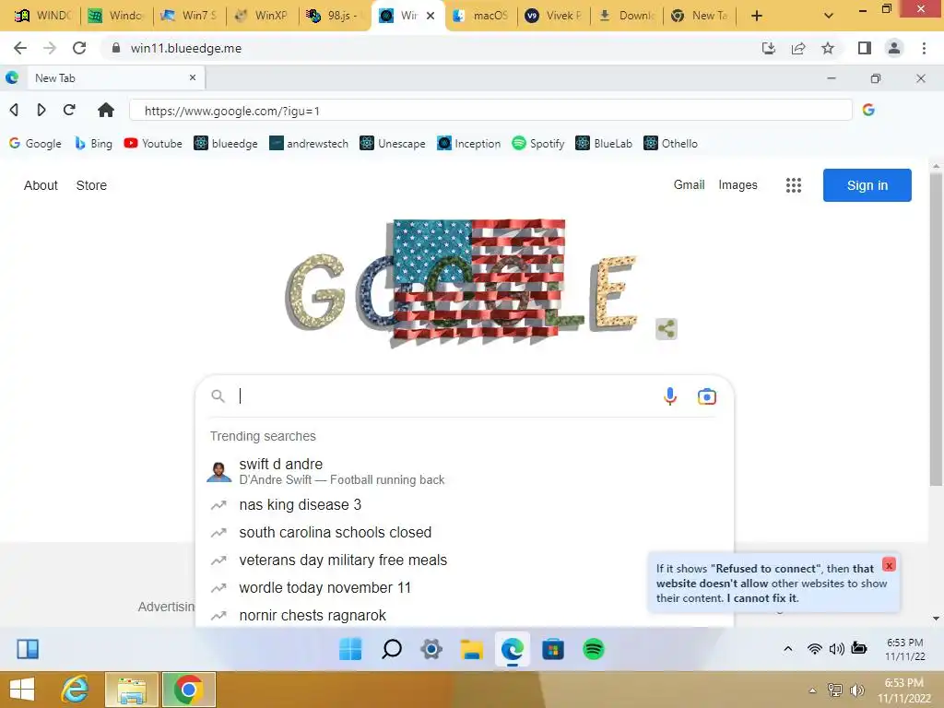Screen dimensions: 944x708
Task: Open Google apps grid icon
Action: (794, 185)
